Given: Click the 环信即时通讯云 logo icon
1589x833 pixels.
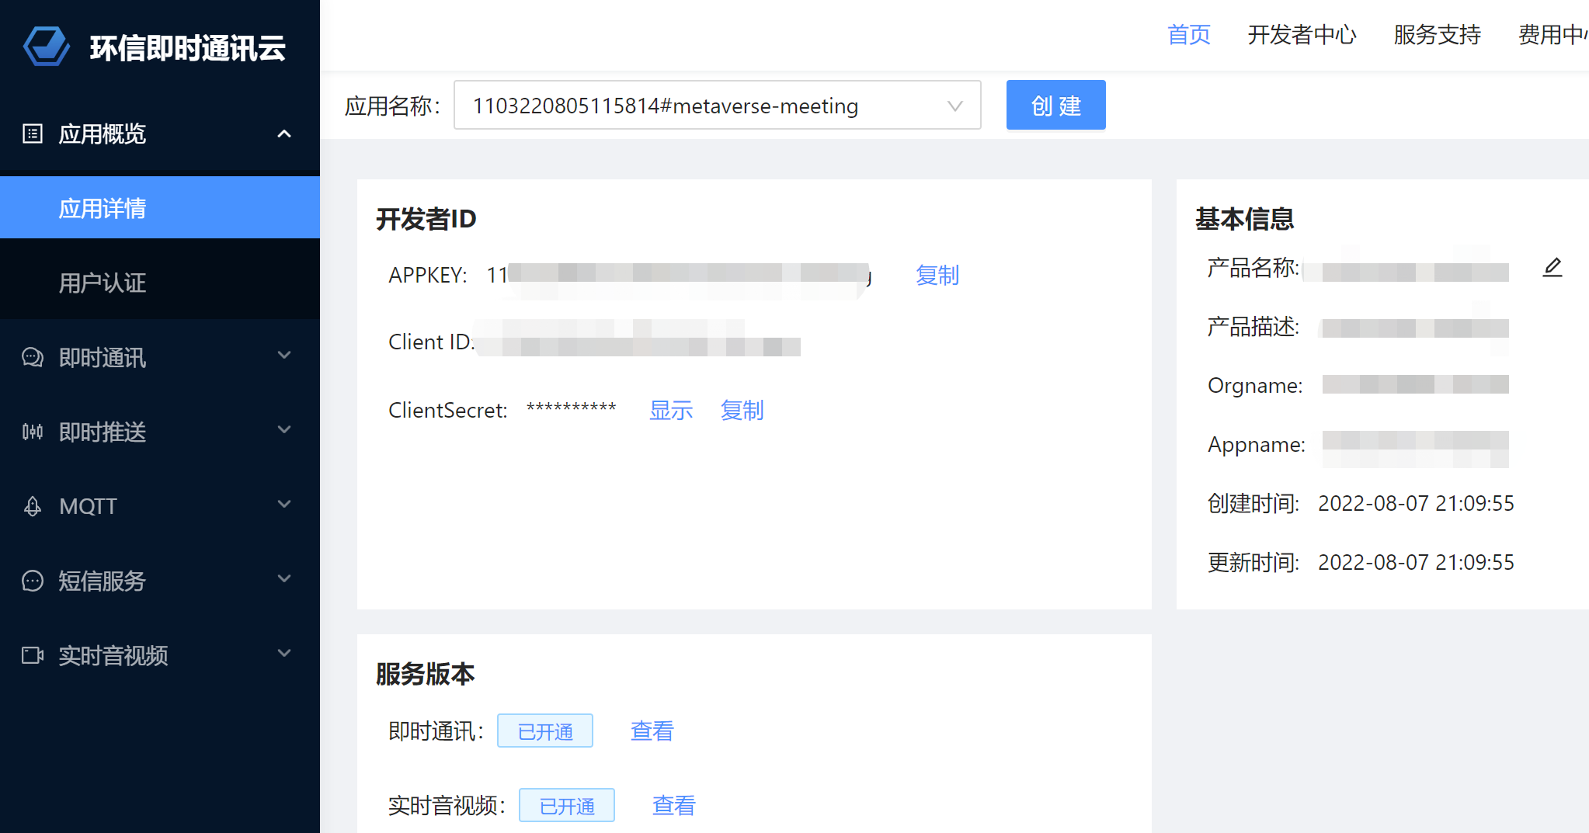Looking at the screenshot, I should [x=46, y=47].
